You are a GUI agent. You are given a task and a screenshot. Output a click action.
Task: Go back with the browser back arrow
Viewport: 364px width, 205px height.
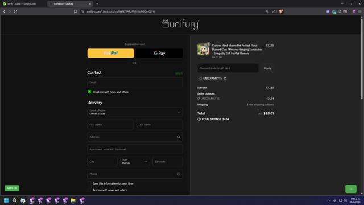tap(4, 11)
